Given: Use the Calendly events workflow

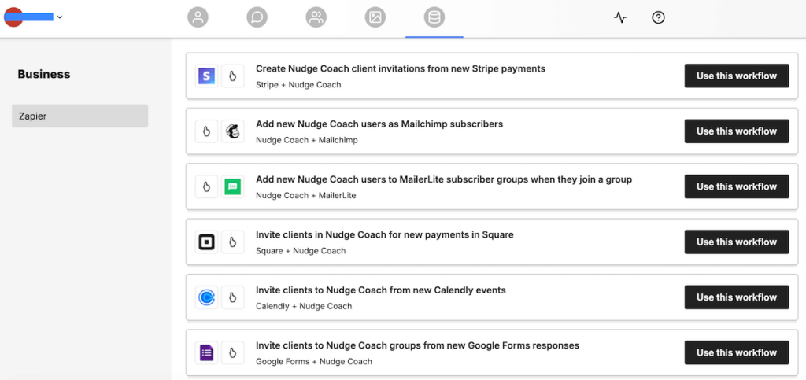Looking at the screenshot, I should pyautogui.click(x=736, y=297).
